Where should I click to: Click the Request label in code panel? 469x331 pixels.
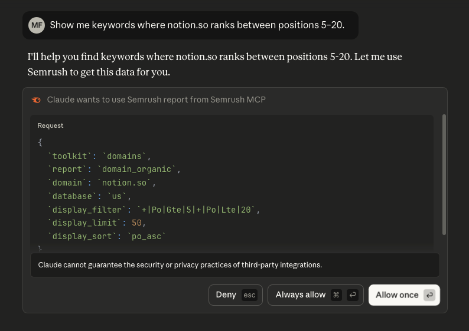tap(50, 125)
